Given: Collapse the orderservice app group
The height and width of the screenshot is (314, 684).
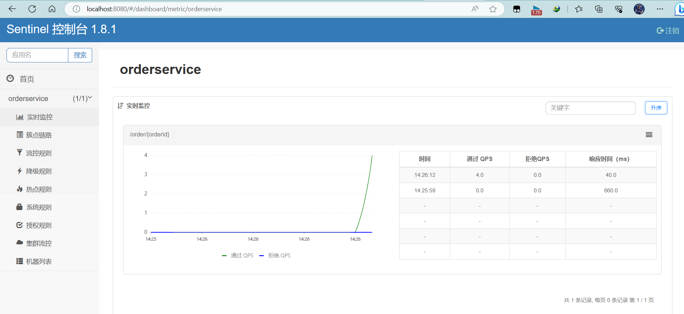Looking at the screenshot, I should tap(90, 98).
